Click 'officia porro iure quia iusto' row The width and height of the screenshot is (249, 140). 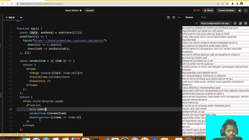coord(206,34)
